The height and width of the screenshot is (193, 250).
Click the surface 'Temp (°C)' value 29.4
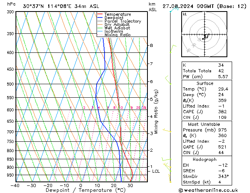pos(223,89)
